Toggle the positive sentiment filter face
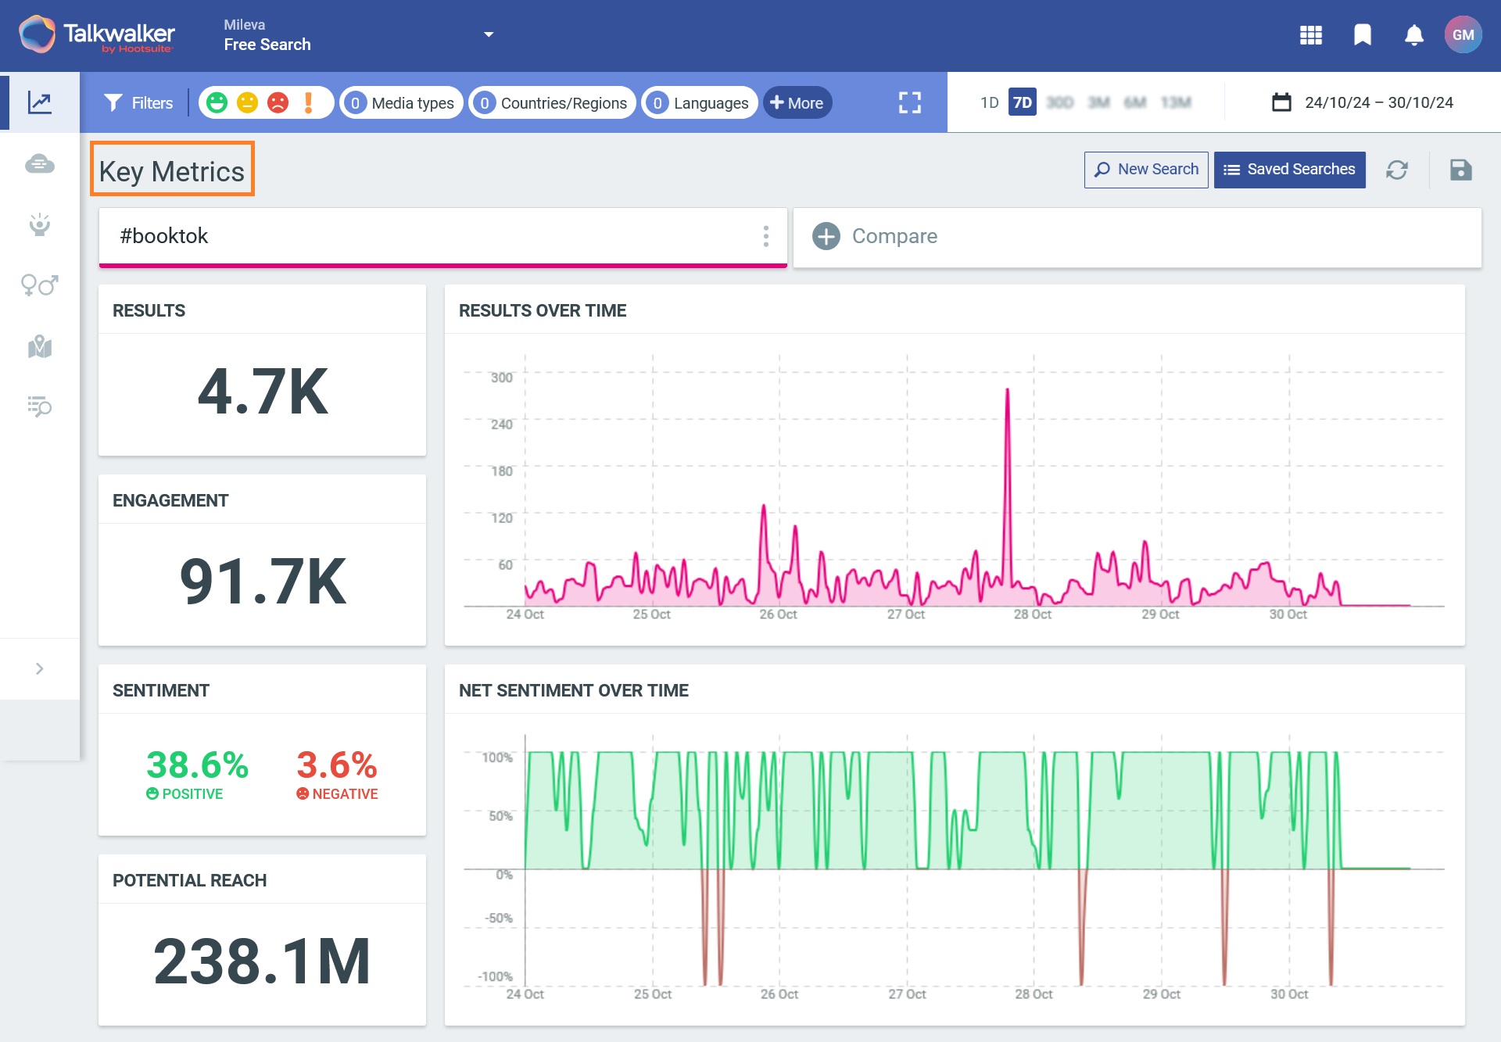Screen dimensions: 1501x1042 point(217,102)
